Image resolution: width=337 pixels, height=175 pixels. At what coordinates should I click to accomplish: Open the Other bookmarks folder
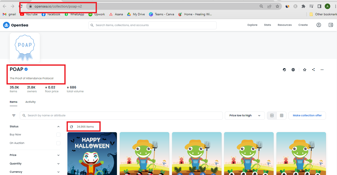tap(323, 14)
